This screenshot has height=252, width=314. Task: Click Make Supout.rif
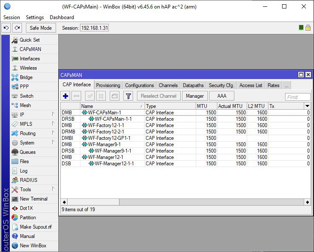pyautogui.click(x=34, y=227)
